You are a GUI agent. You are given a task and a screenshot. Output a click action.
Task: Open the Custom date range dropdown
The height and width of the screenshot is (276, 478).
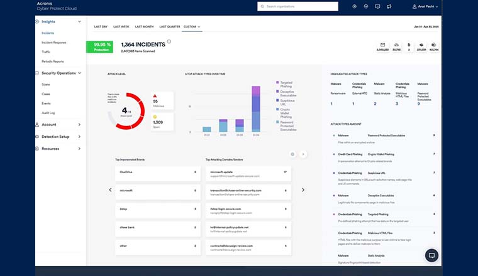point(192,27)
